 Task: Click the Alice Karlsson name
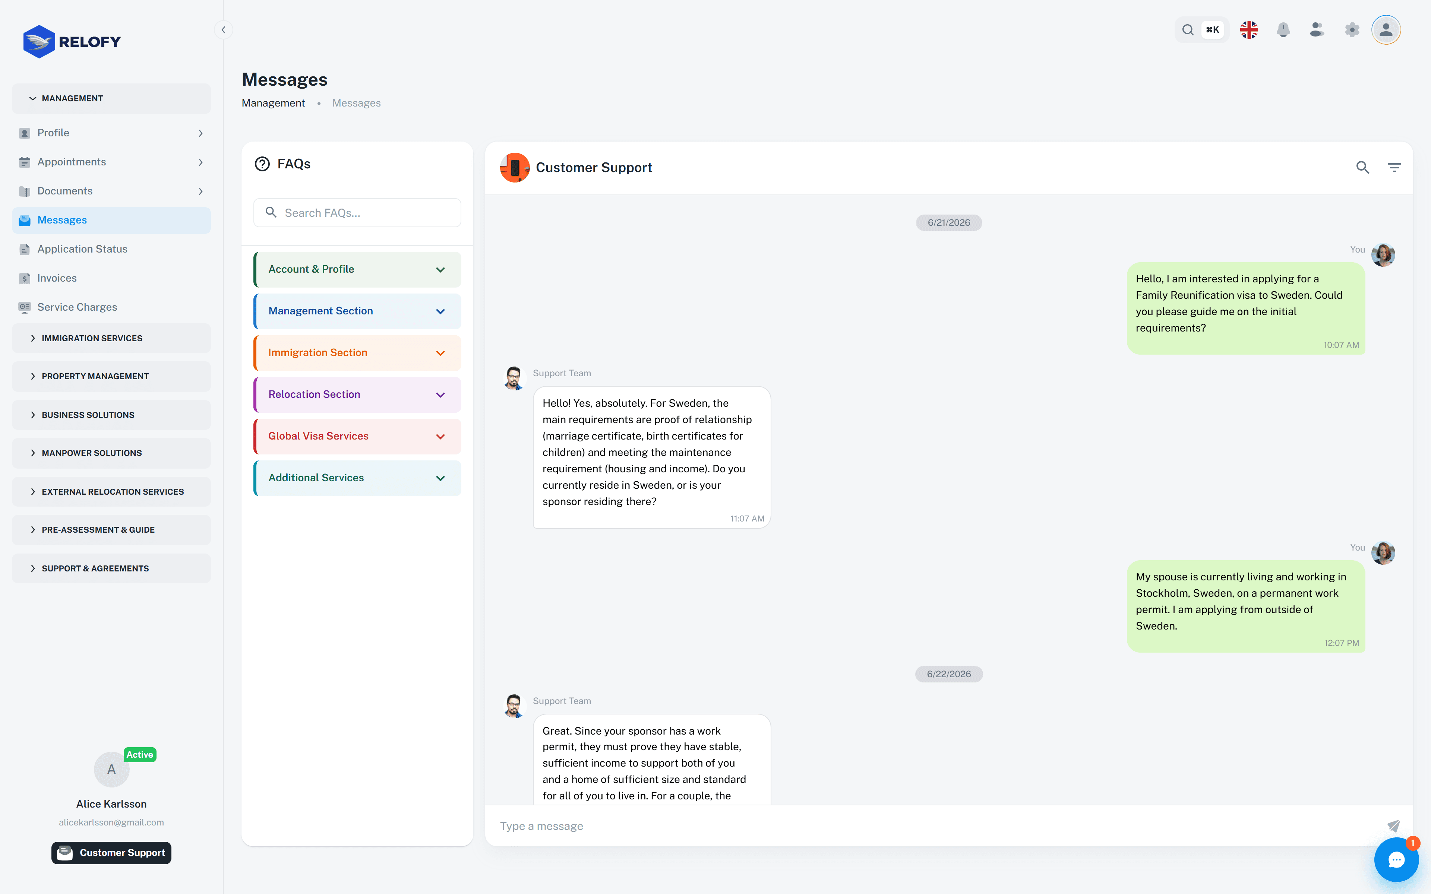pyautogui.click(x=111, y=804)
